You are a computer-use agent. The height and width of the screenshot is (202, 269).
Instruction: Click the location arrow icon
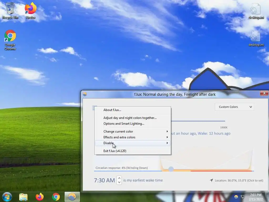coord(211,180)
